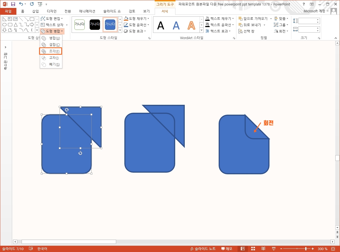Apply the orange outlined A WordArt style
Image resolution: width=340 pixels, height=252 pixels.
click(192, 25)
